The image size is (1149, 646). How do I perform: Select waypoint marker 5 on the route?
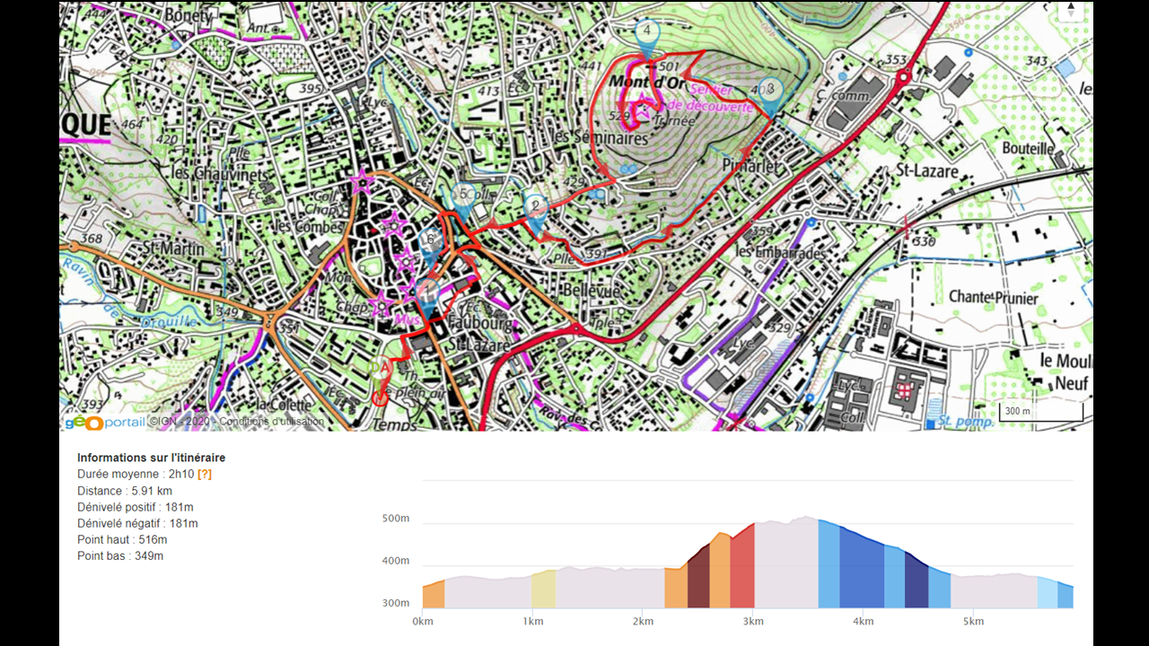(x=463, y=196)
